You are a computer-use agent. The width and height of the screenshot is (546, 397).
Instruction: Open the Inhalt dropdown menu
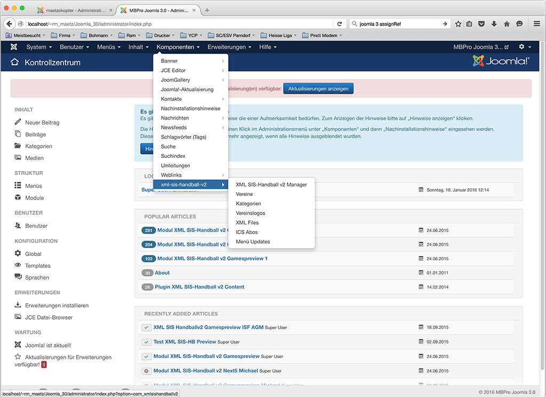point(139,47)
